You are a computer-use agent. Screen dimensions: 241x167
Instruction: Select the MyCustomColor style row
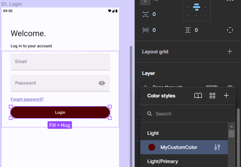(x=184, y=147)
